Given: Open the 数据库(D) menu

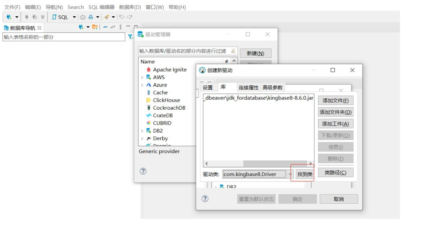Looking at the screenshot, I should (130, 7).
